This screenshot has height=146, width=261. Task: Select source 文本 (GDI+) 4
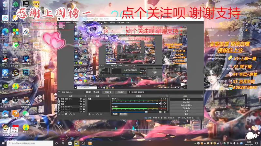click(66, 107)
